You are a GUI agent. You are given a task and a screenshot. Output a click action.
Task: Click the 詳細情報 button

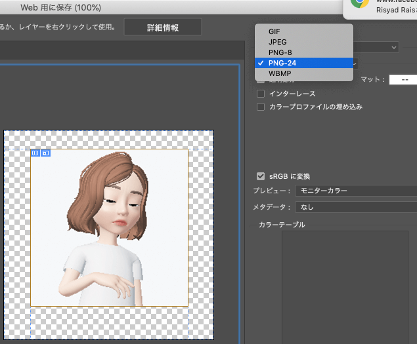(162, 28)
